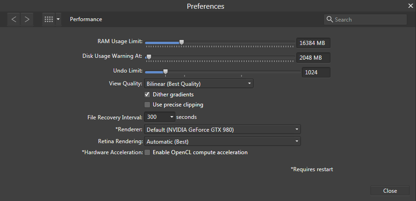Click the Undo Limit slider handle
416x201 pixels.
(165, 72)
